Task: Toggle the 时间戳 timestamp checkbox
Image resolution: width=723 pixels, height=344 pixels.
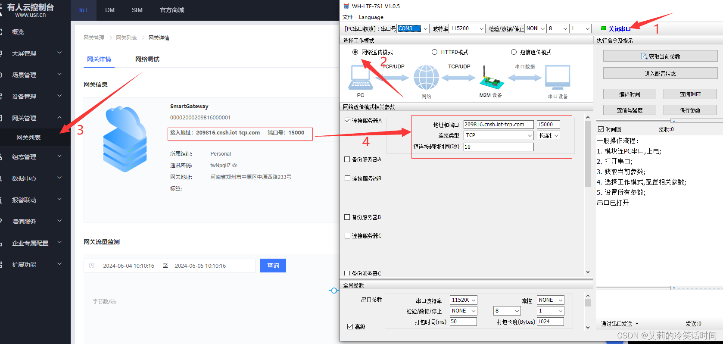Action: [601, 129]
